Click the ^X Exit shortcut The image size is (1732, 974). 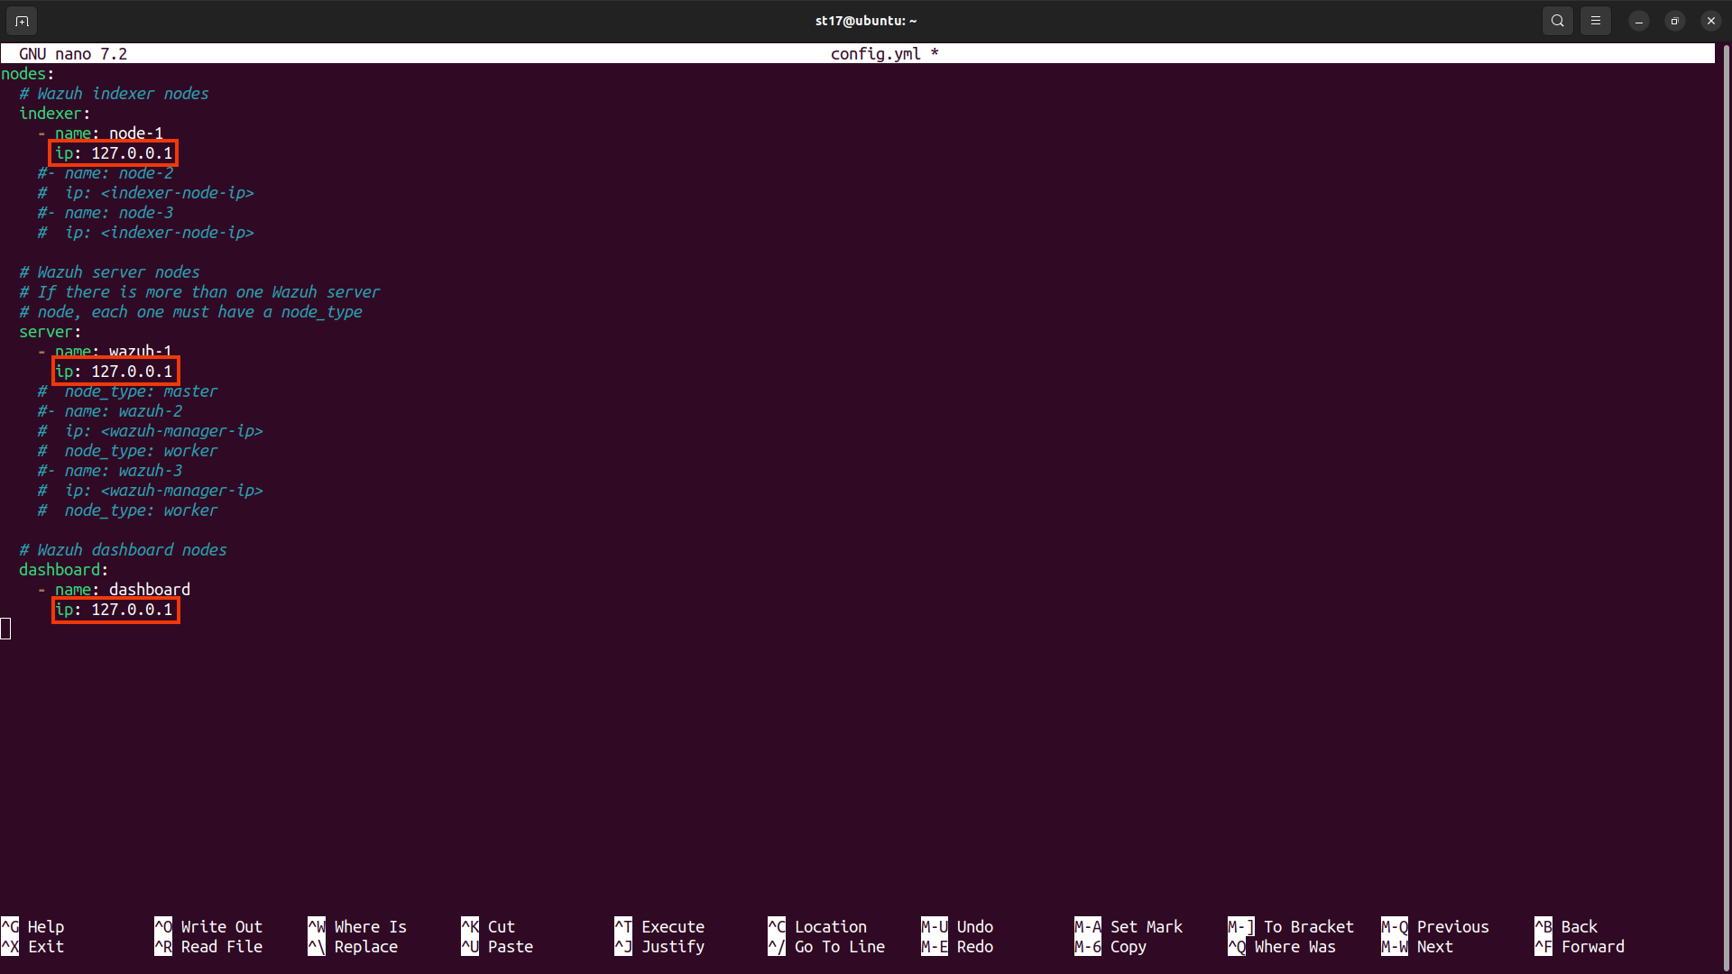point(32,947)
